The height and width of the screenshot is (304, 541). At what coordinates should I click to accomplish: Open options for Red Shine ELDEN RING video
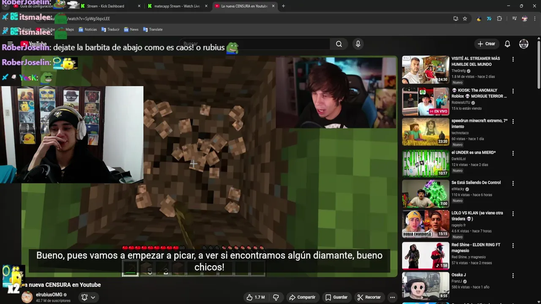tap(513, 246)
